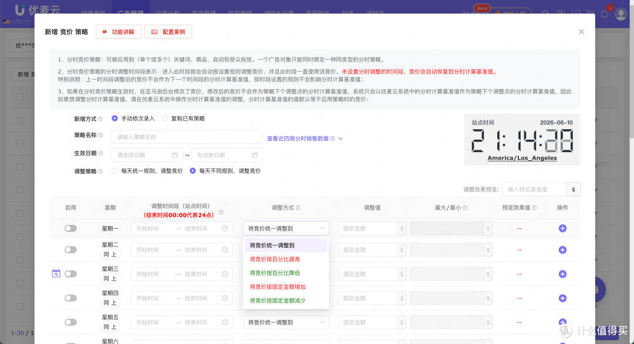Image resolution: width=634 pixels, height=344 pixels.
Task: Open the notification bell in top bar
Action: coord(604,14)
